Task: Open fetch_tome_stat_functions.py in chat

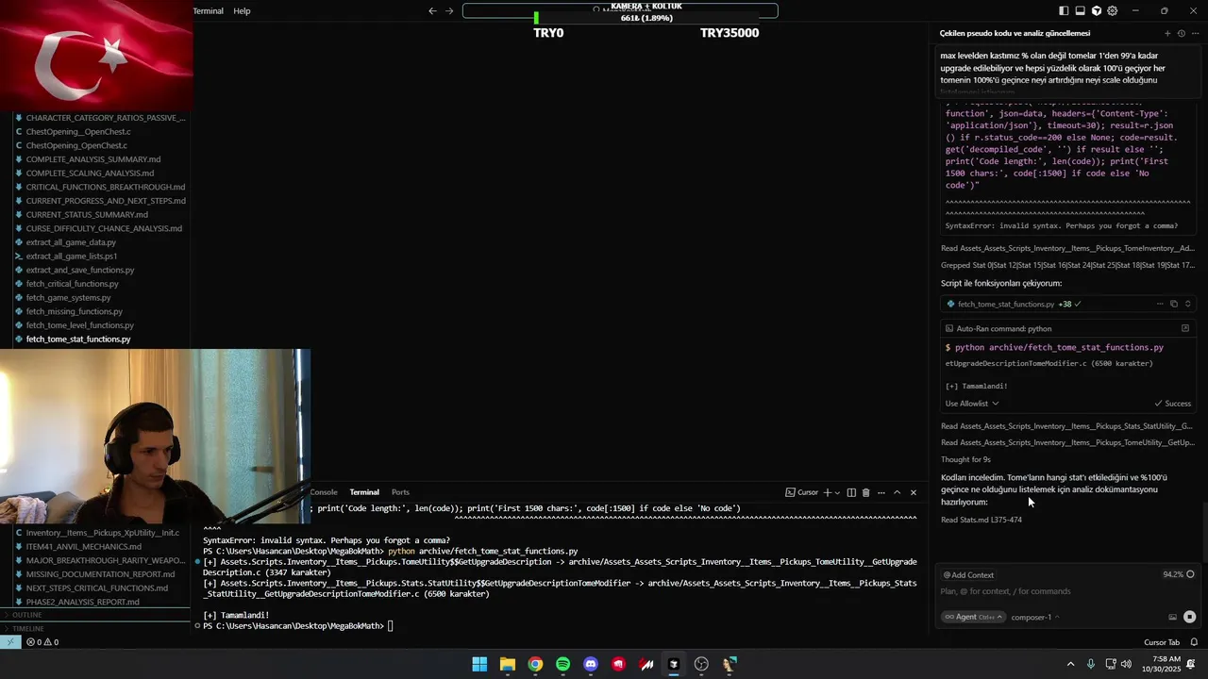Action: pyautogui.click(x=1006, y=304)
